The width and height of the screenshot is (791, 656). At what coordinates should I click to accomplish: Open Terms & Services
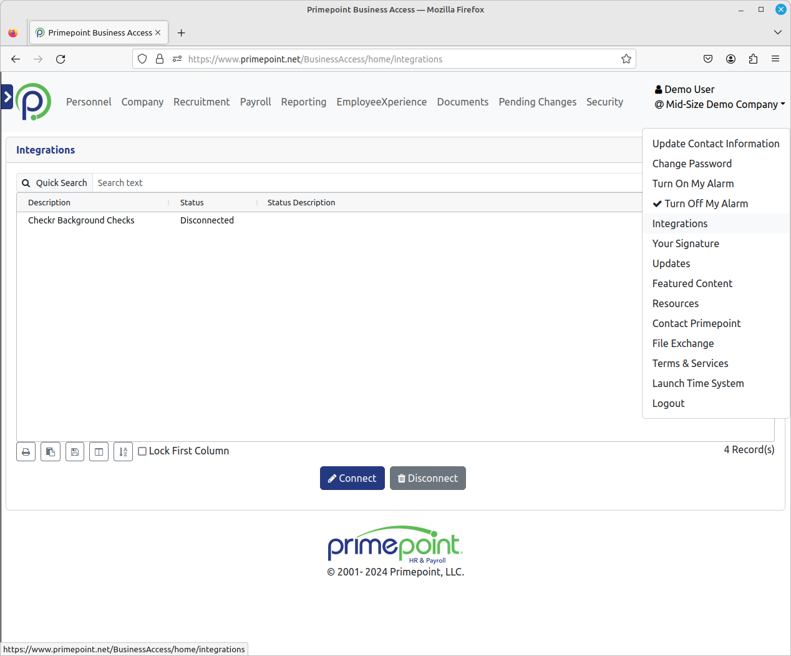pyautogui.click(x=716, y=363)
